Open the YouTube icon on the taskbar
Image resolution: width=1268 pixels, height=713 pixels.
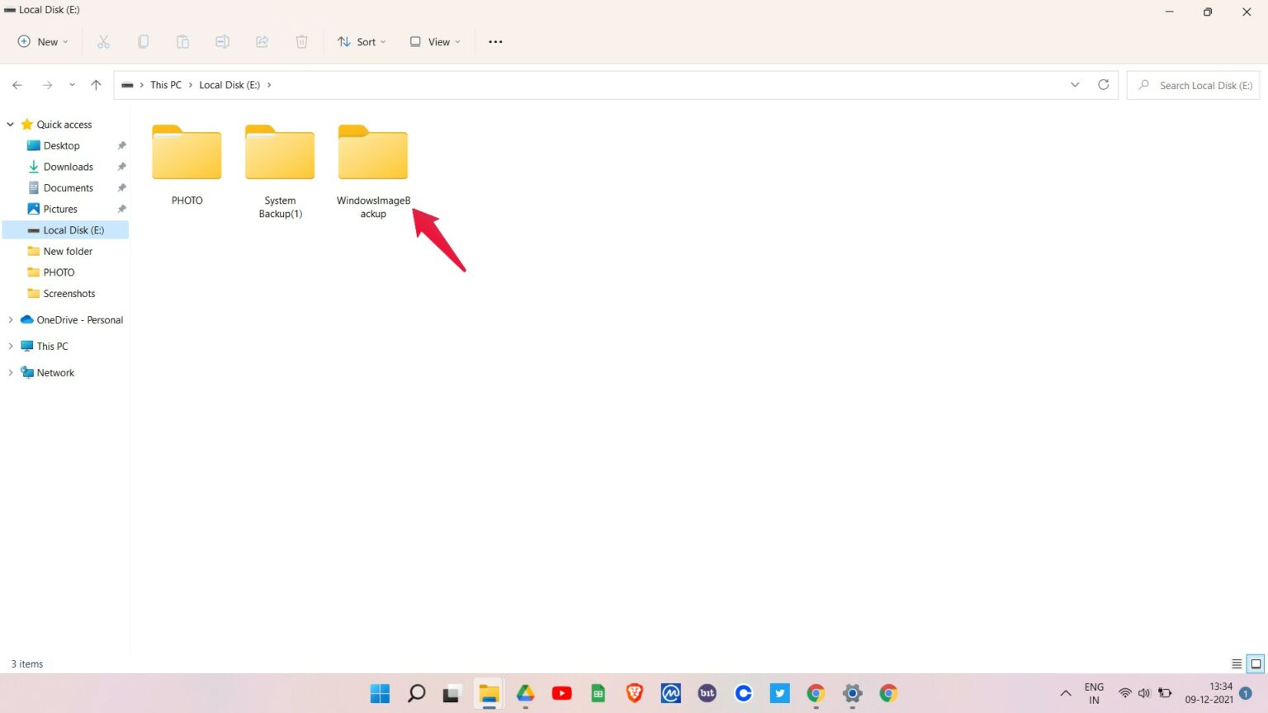(561, 693)
